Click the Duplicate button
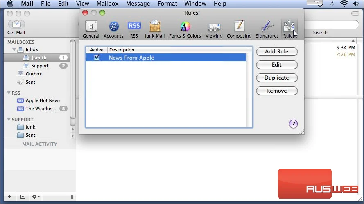Screen dimensions: 364x204 (277, 78)
